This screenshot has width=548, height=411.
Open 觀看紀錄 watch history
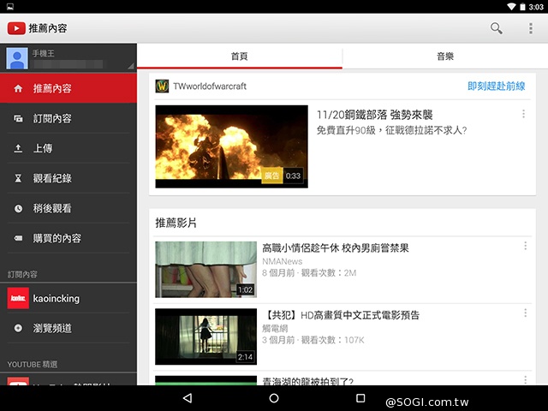[x=52, y=178]
